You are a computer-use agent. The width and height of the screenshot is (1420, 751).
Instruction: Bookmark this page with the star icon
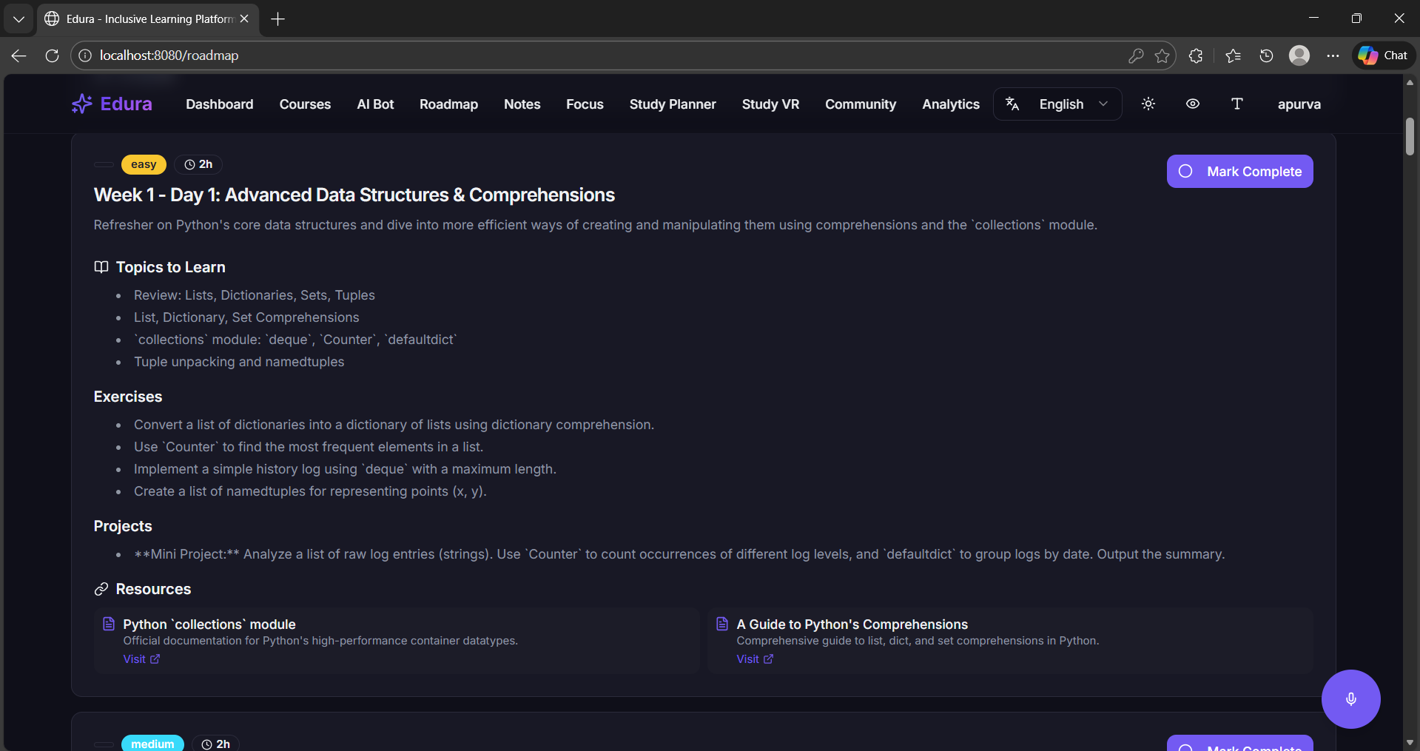pos(1162,55)
